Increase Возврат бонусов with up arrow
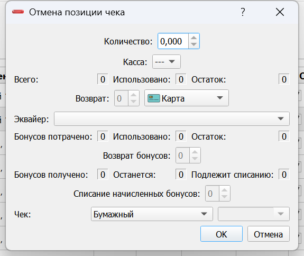The width and height of the screenshot is (304, 256). point(195,152)
